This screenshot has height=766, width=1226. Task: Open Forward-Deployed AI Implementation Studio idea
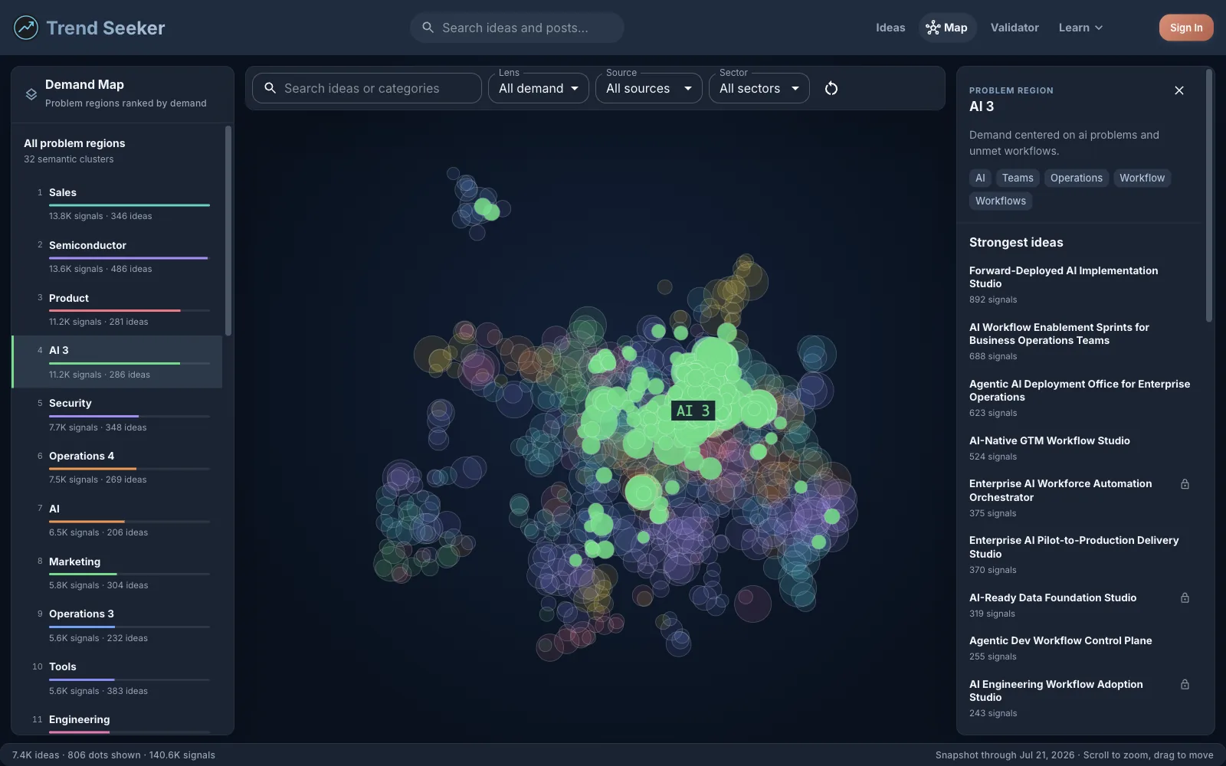1079,285
